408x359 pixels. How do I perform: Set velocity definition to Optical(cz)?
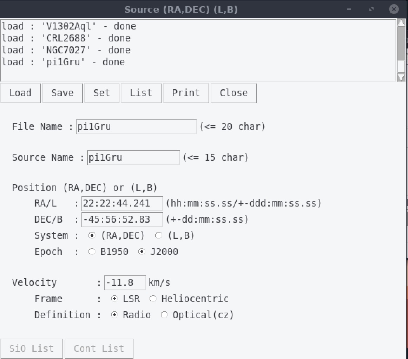(x=164, y=315)
